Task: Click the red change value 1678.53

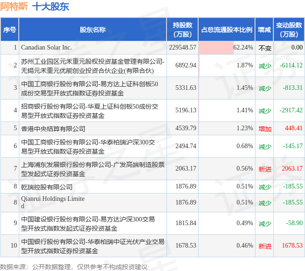Action: (292, 245)
